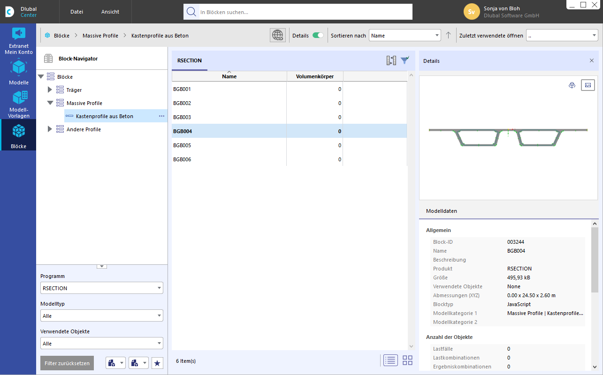Click the Filter zurücksetzen button
The width and height of the screenshot is (603, 375).
pos(67,363)
